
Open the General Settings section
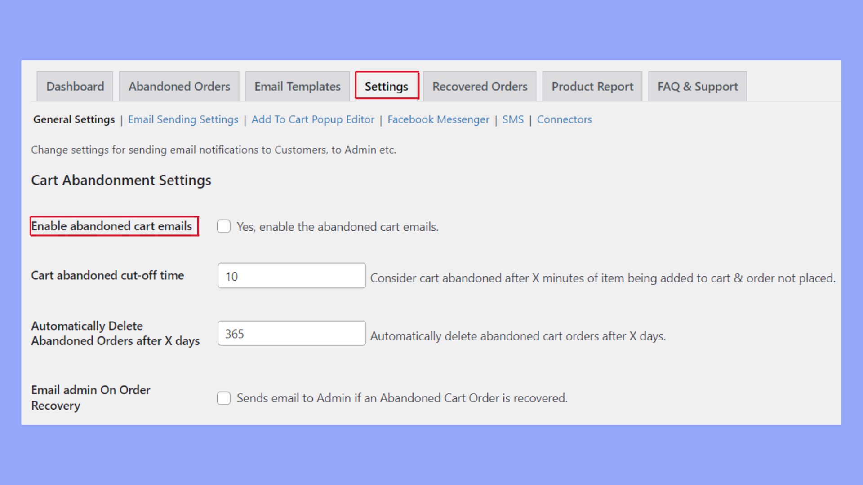[x=74, y=119]
